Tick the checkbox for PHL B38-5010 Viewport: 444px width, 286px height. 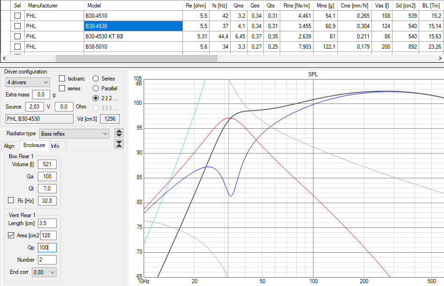pyautogui.click(x=18, y=46)
